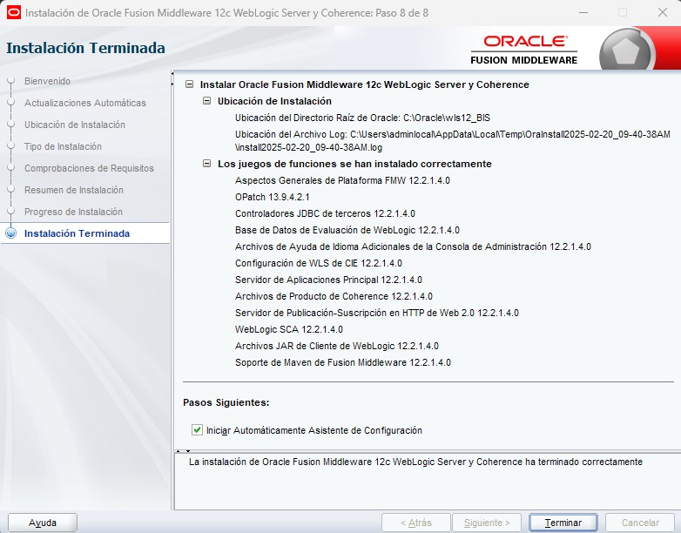The height and width of the screenshot is (533, 681).
Task: Open help with the Ayuda button
Action: 43,523
